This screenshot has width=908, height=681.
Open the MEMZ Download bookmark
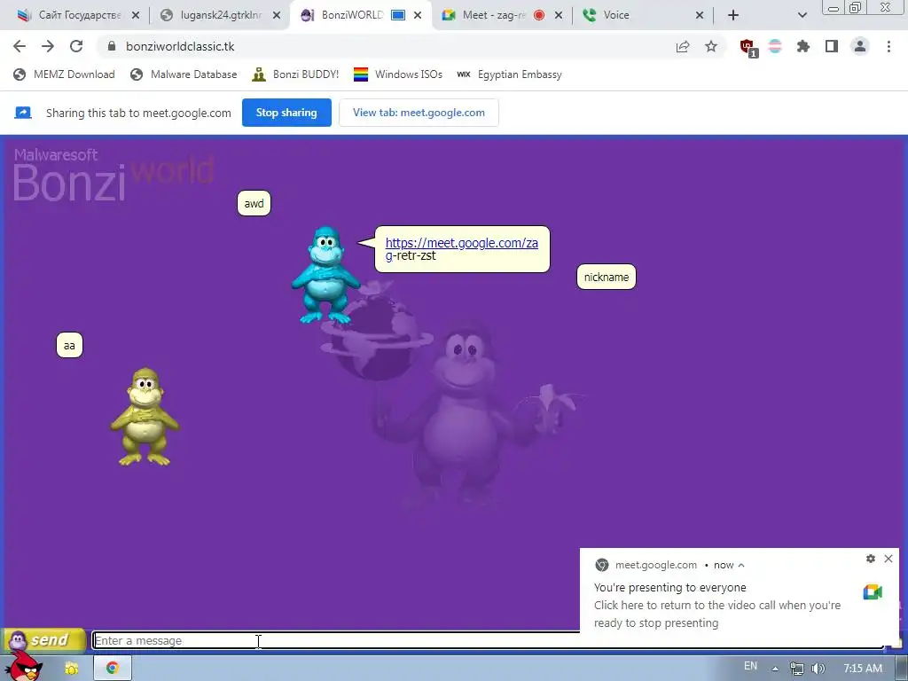(x=64, y=74)
